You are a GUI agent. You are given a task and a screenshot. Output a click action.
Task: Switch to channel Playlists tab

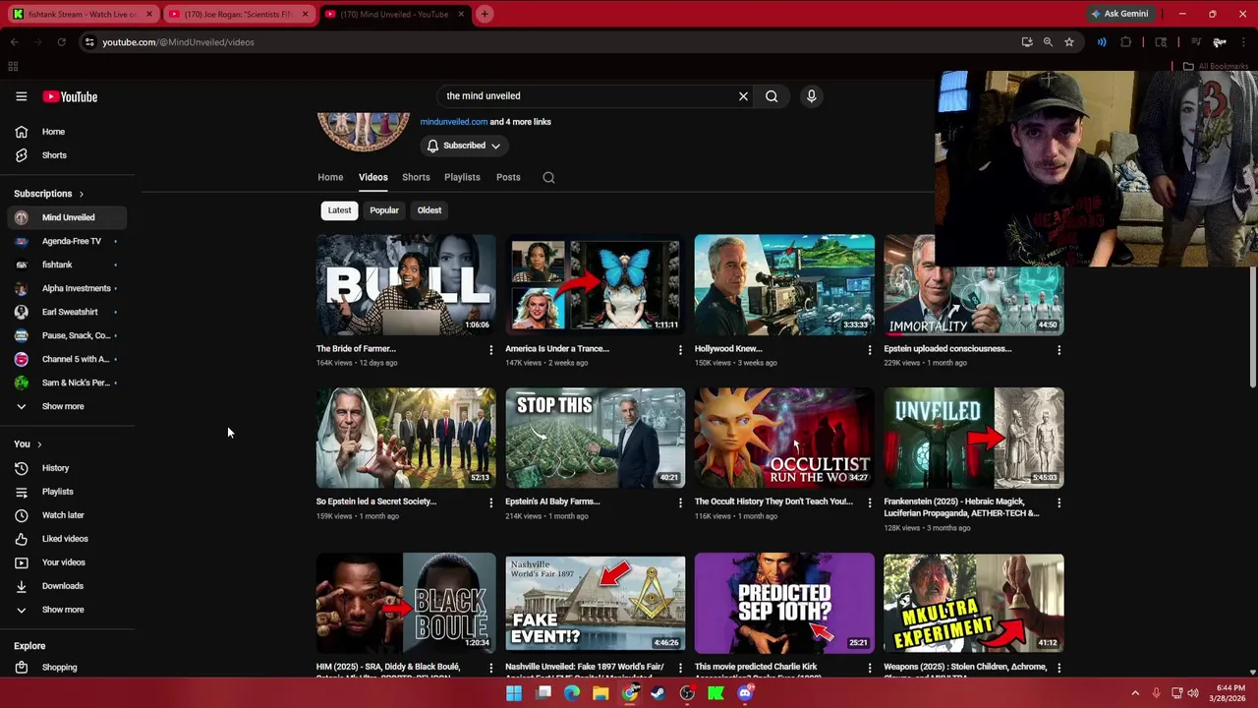pyautogui.click(x=462, y=177)
